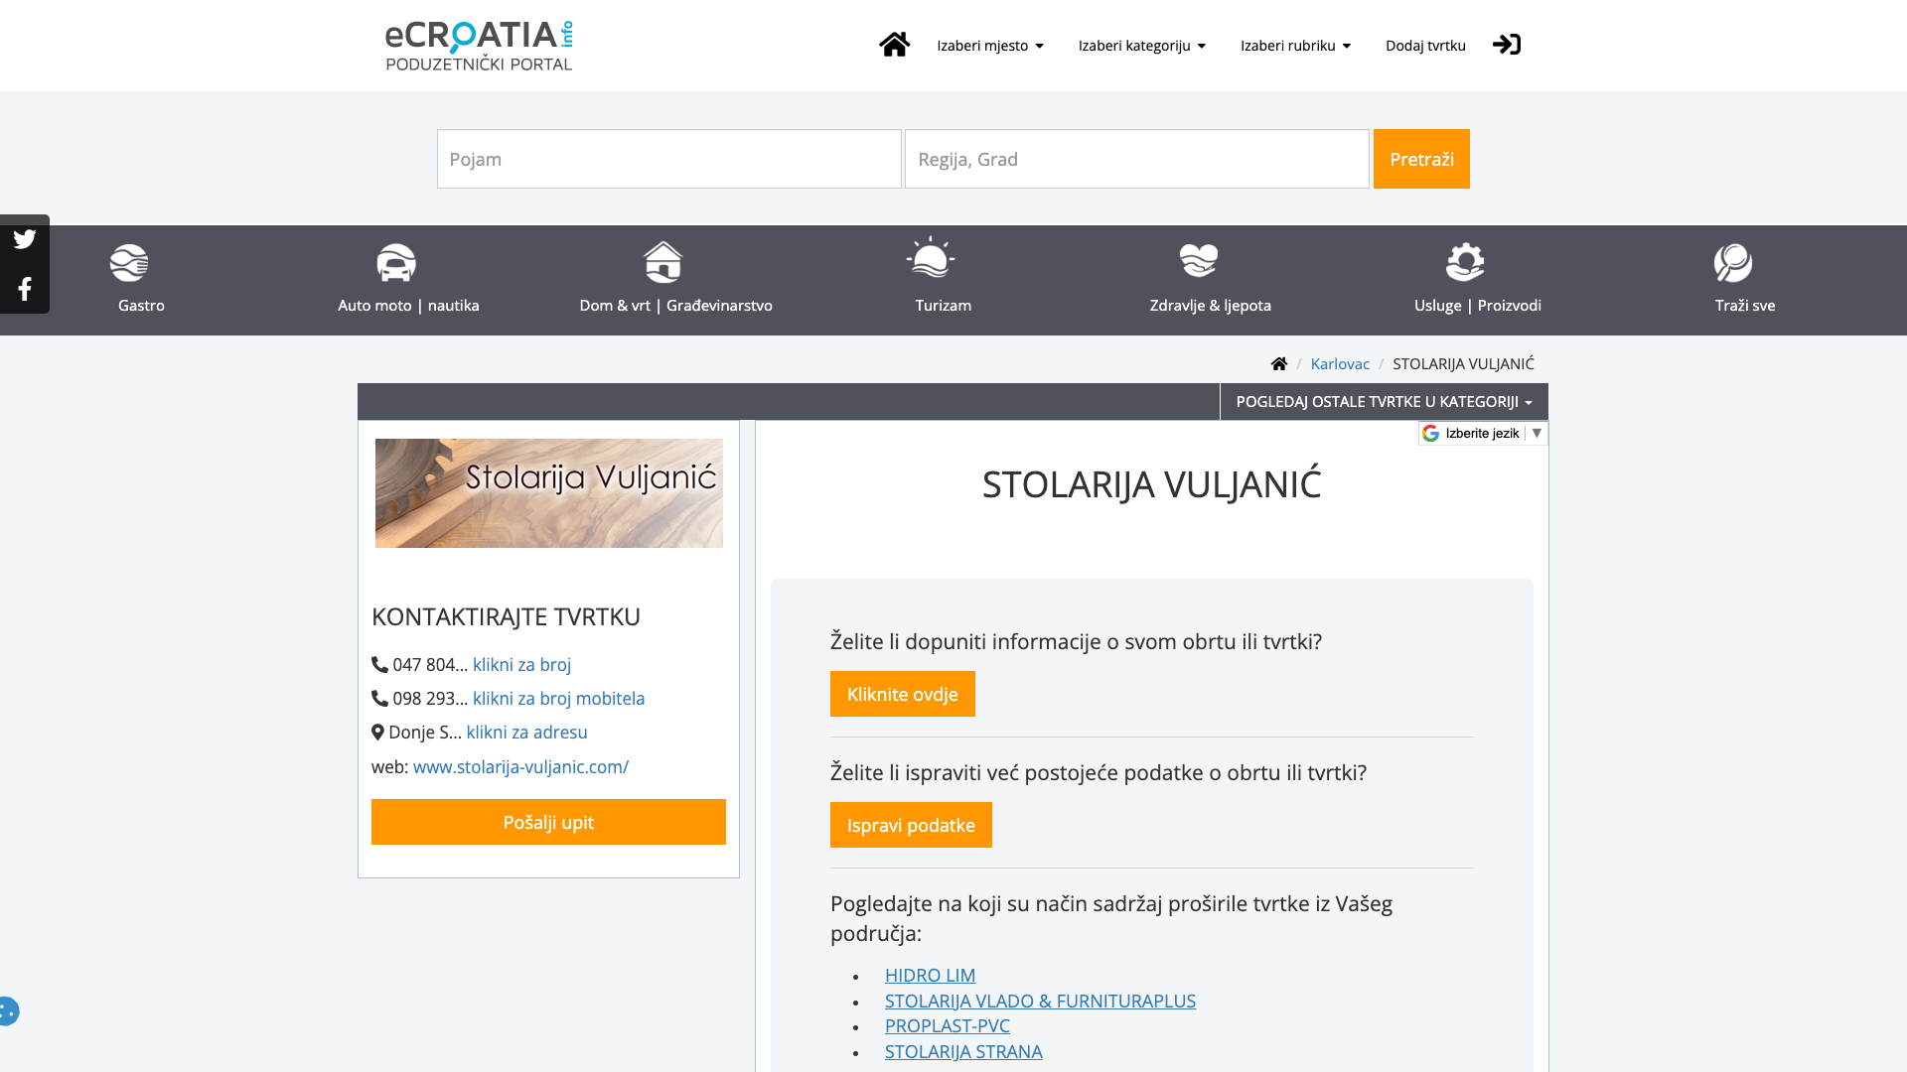
Task: Share via the Twitter sidebar icon
Action: [x=25, y=239]
